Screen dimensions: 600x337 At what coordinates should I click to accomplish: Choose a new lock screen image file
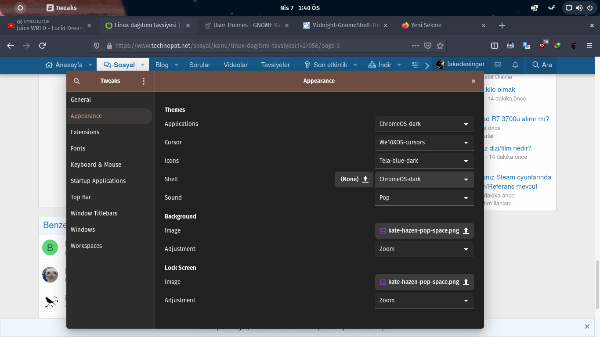424,282
